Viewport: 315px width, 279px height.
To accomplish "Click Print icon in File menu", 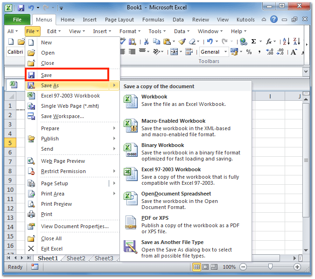I will [47, 214].
